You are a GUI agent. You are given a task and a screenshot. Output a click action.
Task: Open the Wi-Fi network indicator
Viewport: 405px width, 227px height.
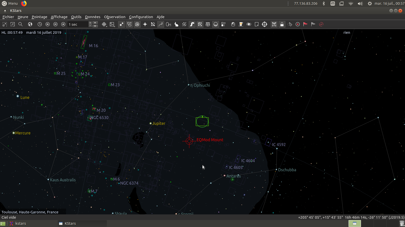(x=351, y=4)
